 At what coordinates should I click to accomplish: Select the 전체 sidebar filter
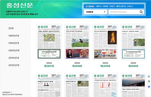(11, 28)
